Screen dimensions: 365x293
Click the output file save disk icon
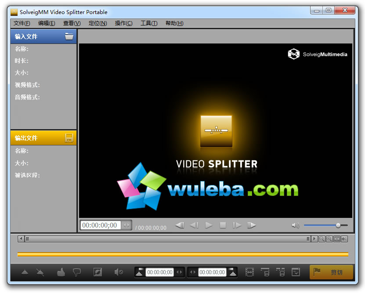point(69,138)
